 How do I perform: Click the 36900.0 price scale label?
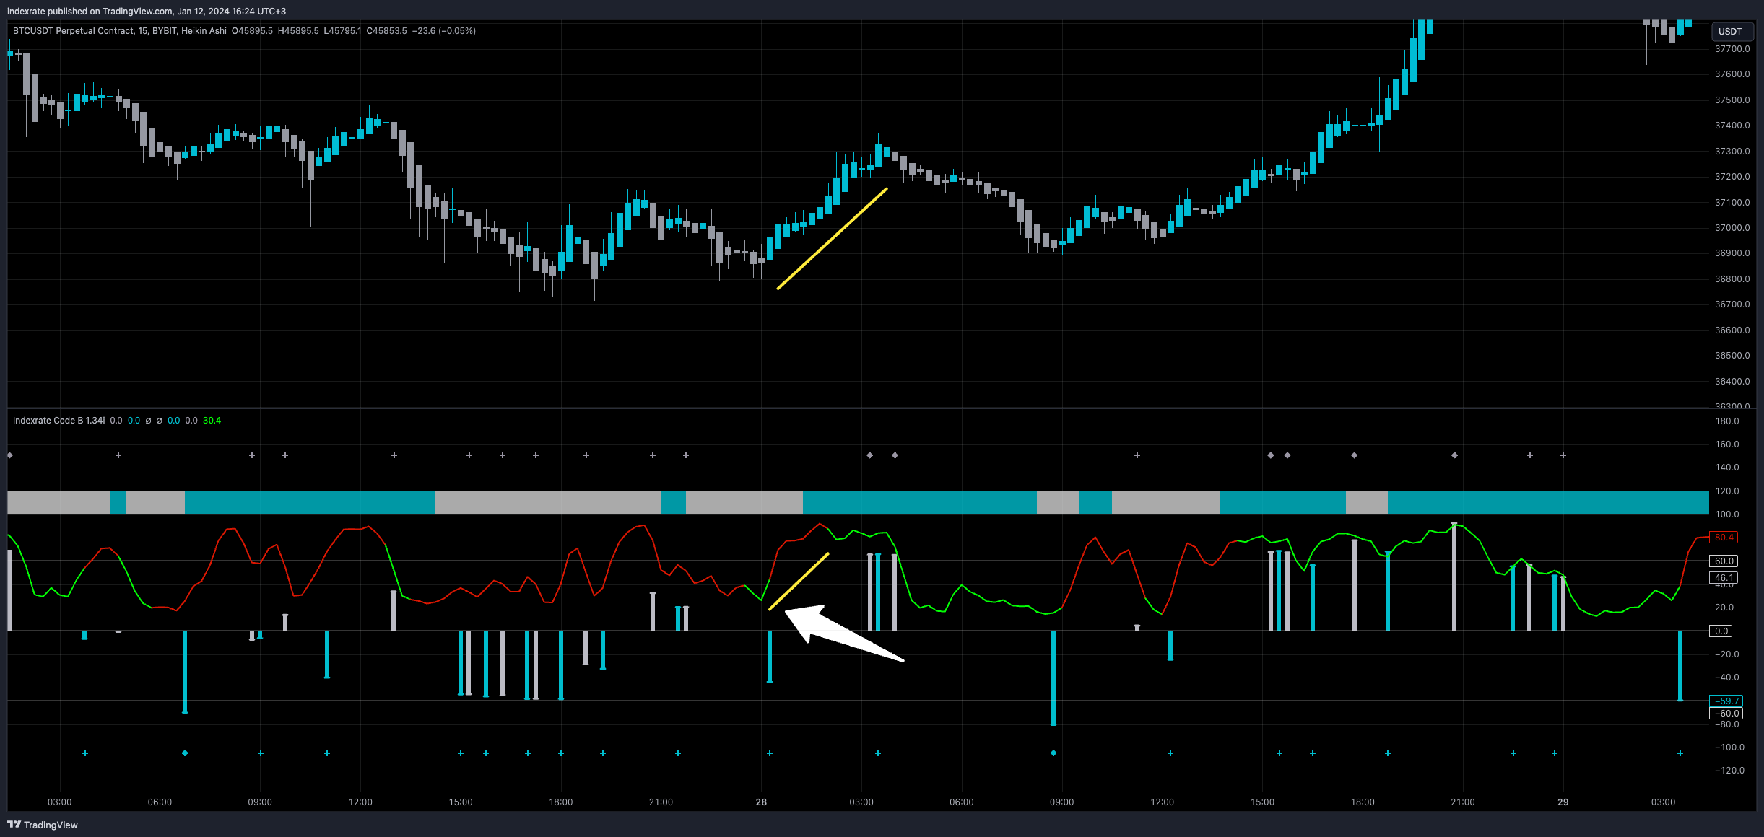click(1732, 253)
